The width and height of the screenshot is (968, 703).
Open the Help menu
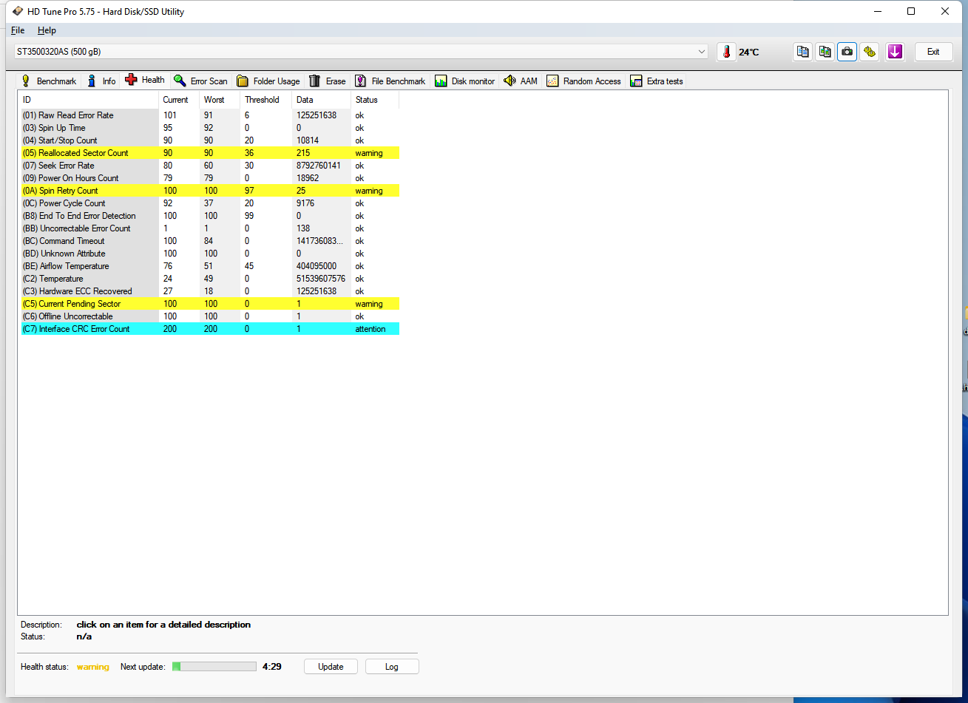click(x=47, y=30)
